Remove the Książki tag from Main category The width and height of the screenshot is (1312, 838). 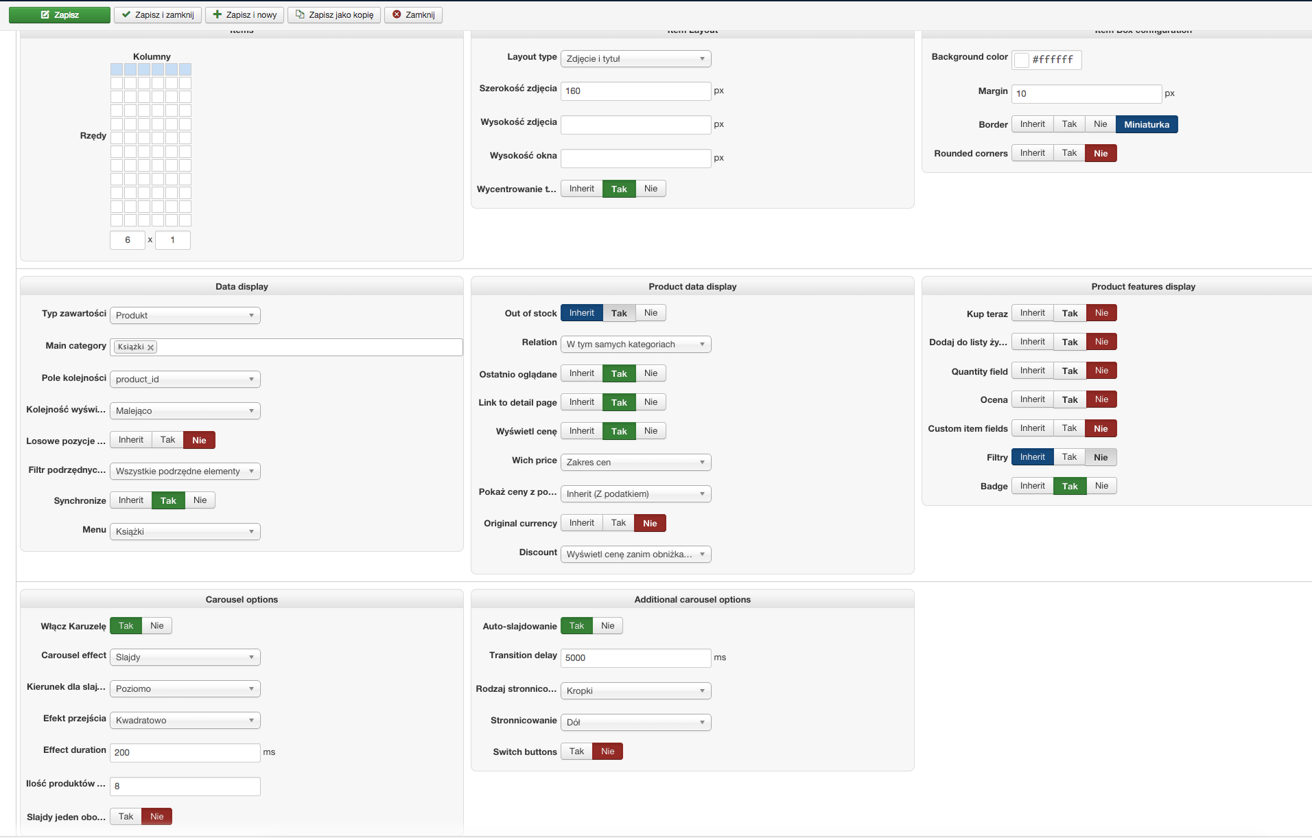click(x=151, y=347)
